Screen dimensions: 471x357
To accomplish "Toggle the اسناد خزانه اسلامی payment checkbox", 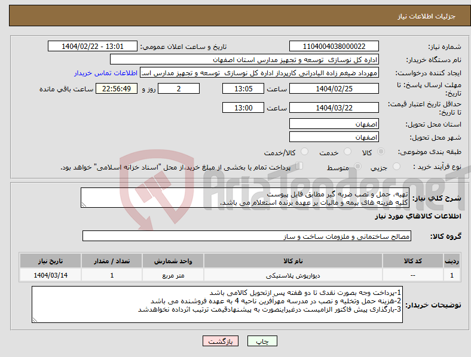I will (299, 166).
